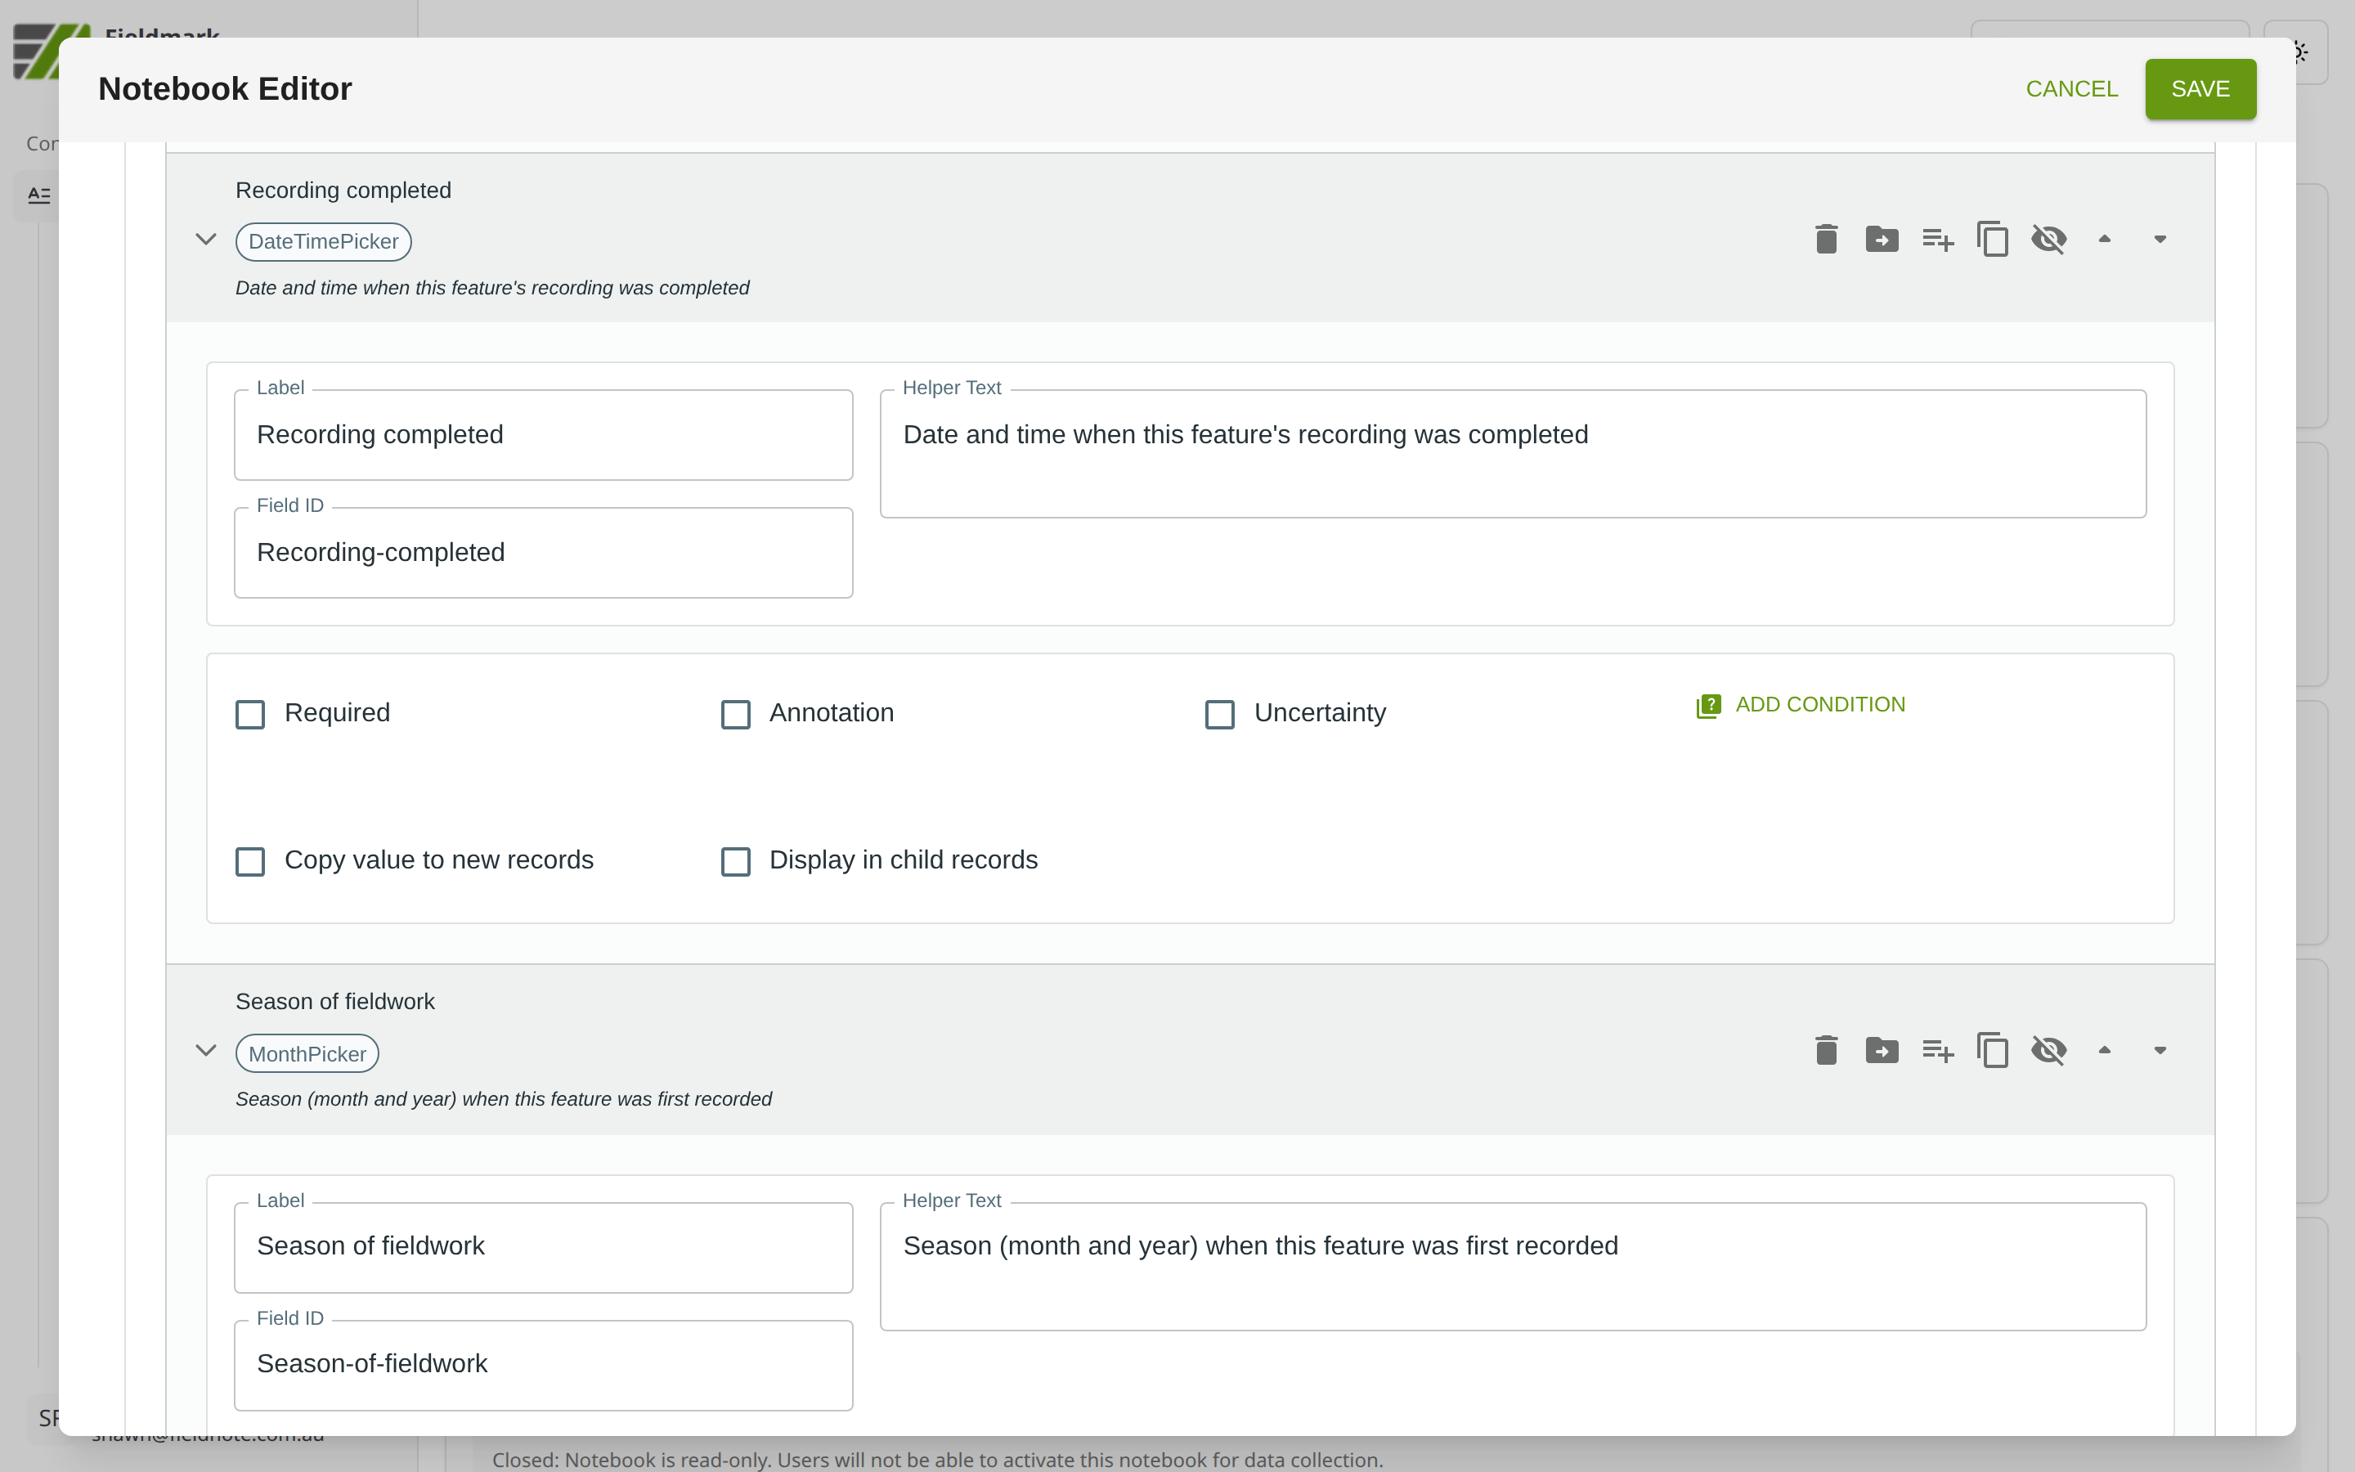Delete the Recording completed field
2355x1472 pixels.
point(1826,240)
